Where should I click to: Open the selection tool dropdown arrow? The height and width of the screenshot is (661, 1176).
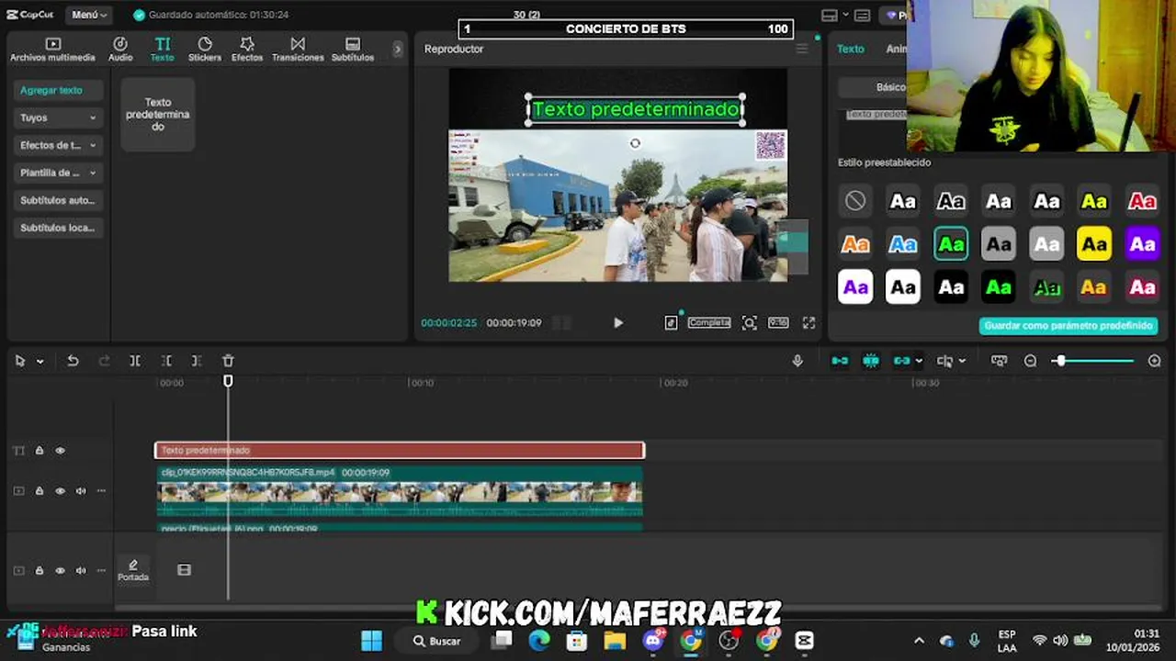click(40, 362)
